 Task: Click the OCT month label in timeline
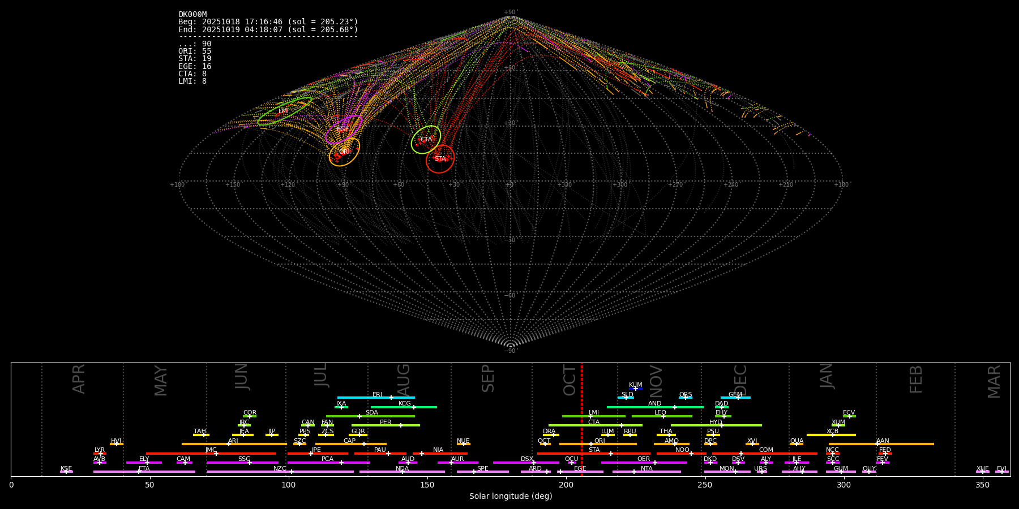click(570, 380)
